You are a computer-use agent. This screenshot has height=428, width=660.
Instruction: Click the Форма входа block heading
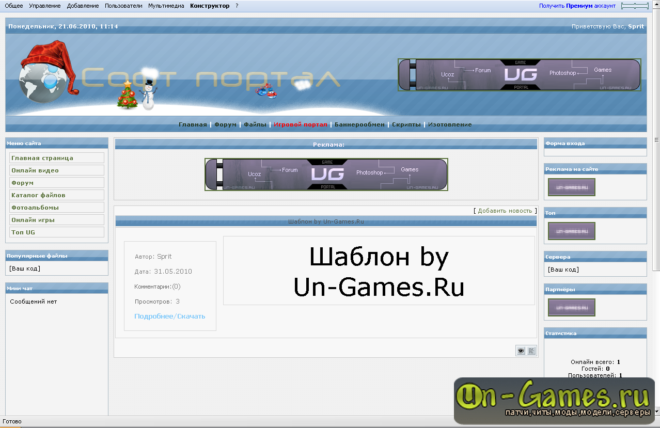point(595,143)
